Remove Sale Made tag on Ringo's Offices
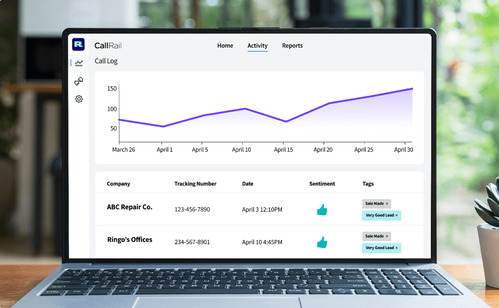Screen dimensions: 499x308 coord(387,236)
